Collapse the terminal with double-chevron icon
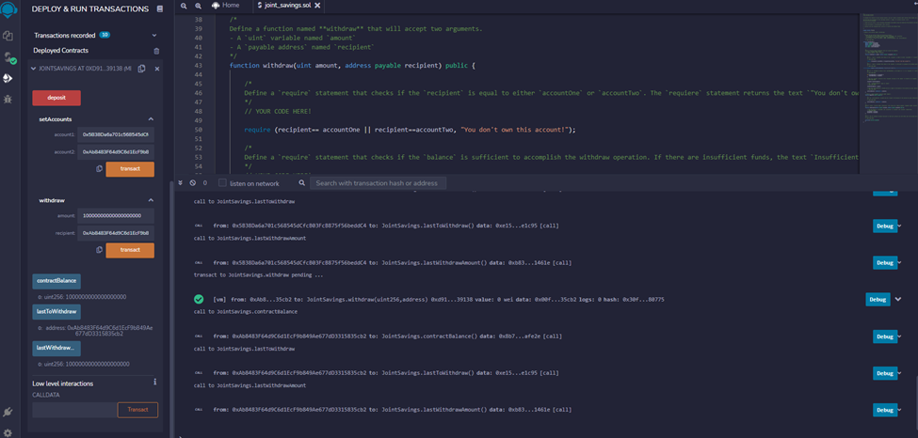918x438 pixels. pos(181,183)
